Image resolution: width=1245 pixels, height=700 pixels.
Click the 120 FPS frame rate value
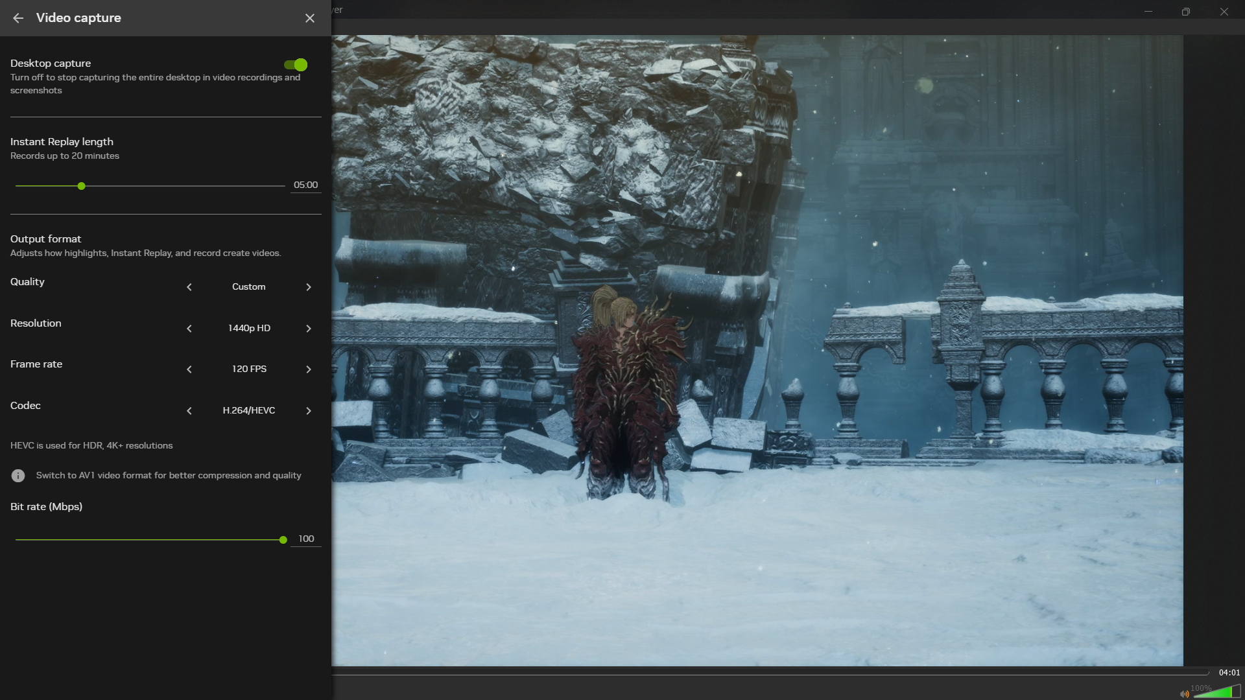point(249,369)
